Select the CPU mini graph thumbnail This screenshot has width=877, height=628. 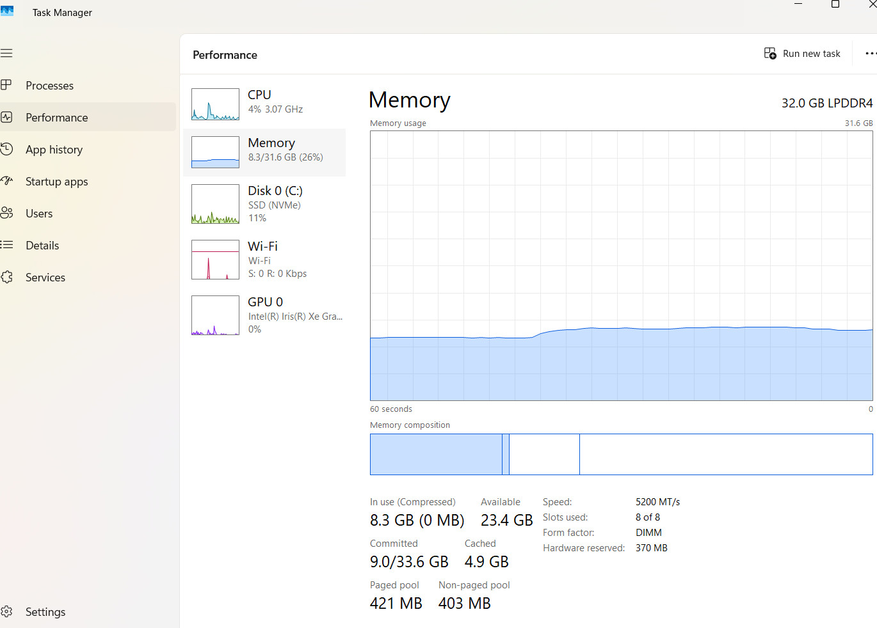215,104
